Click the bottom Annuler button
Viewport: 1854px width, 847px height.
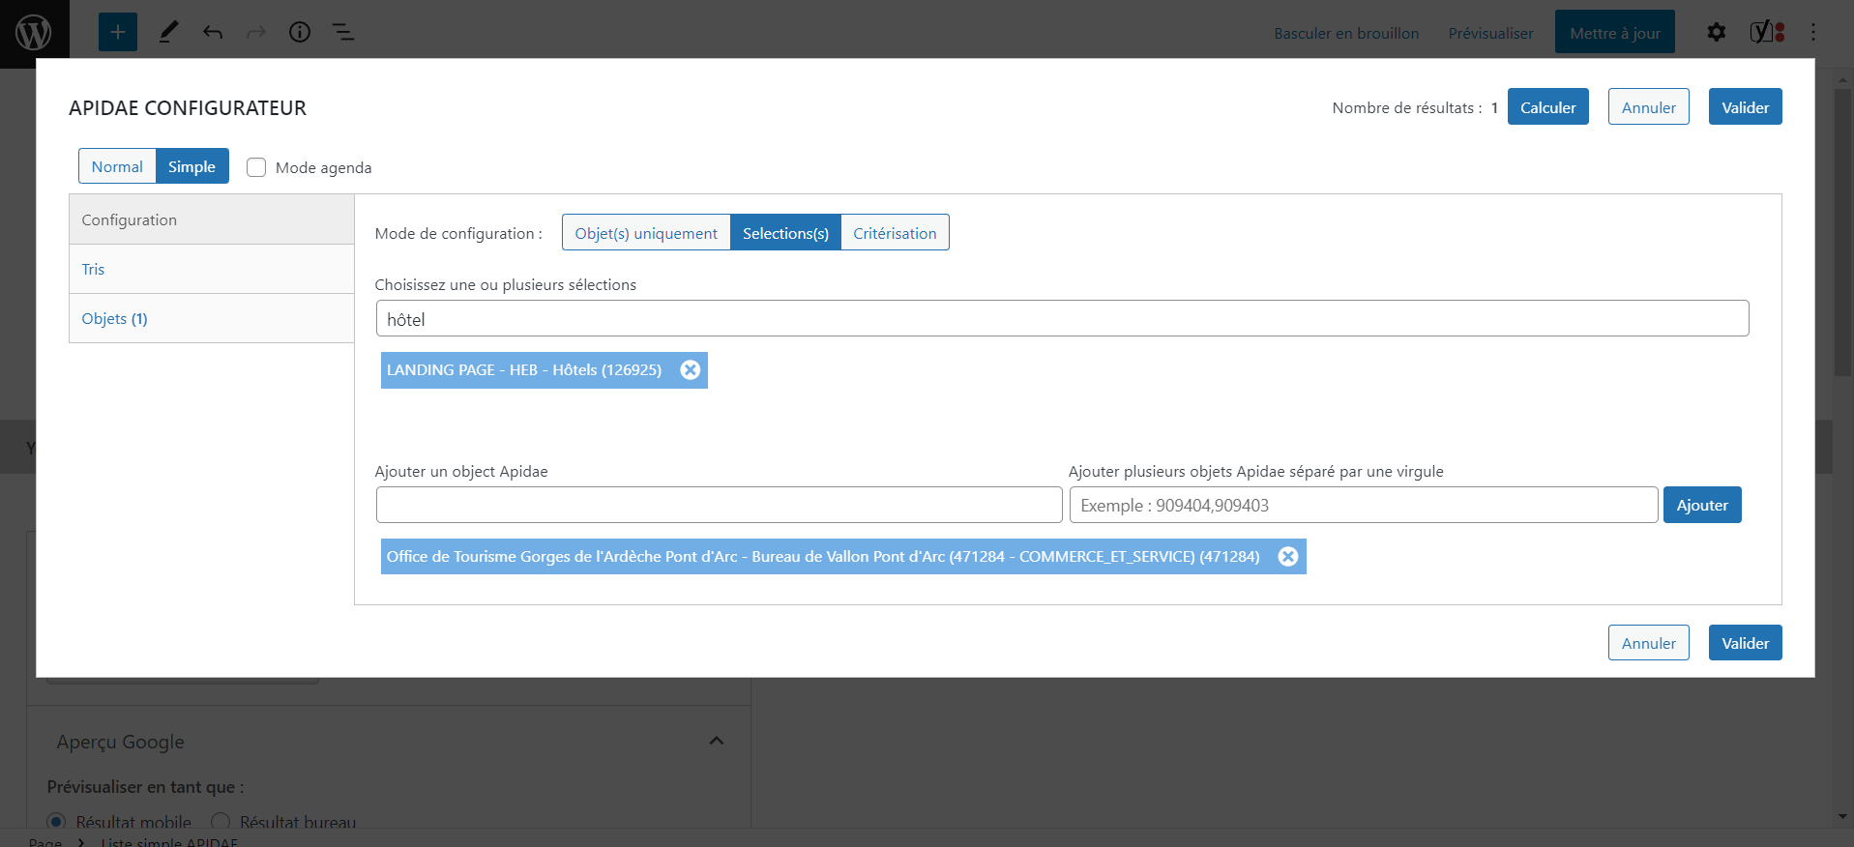point(1649,643)
